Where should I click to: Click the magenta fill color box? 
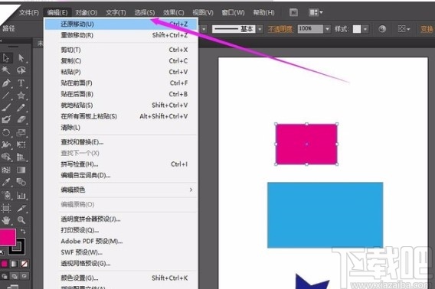pos(8,237)
